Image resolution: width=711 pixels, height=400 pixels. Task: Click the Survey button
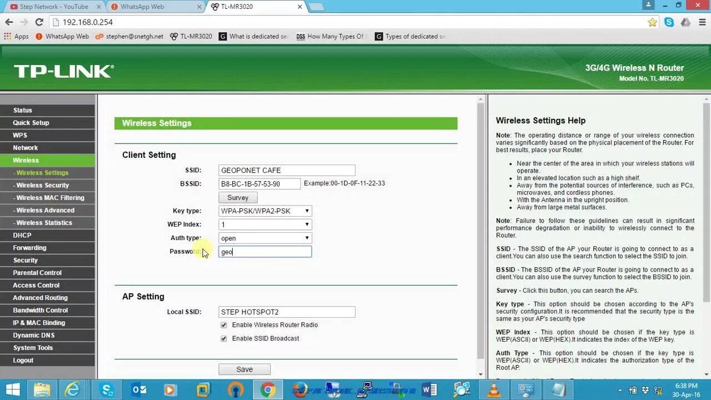pyautogui.click(x=238, y=198)
